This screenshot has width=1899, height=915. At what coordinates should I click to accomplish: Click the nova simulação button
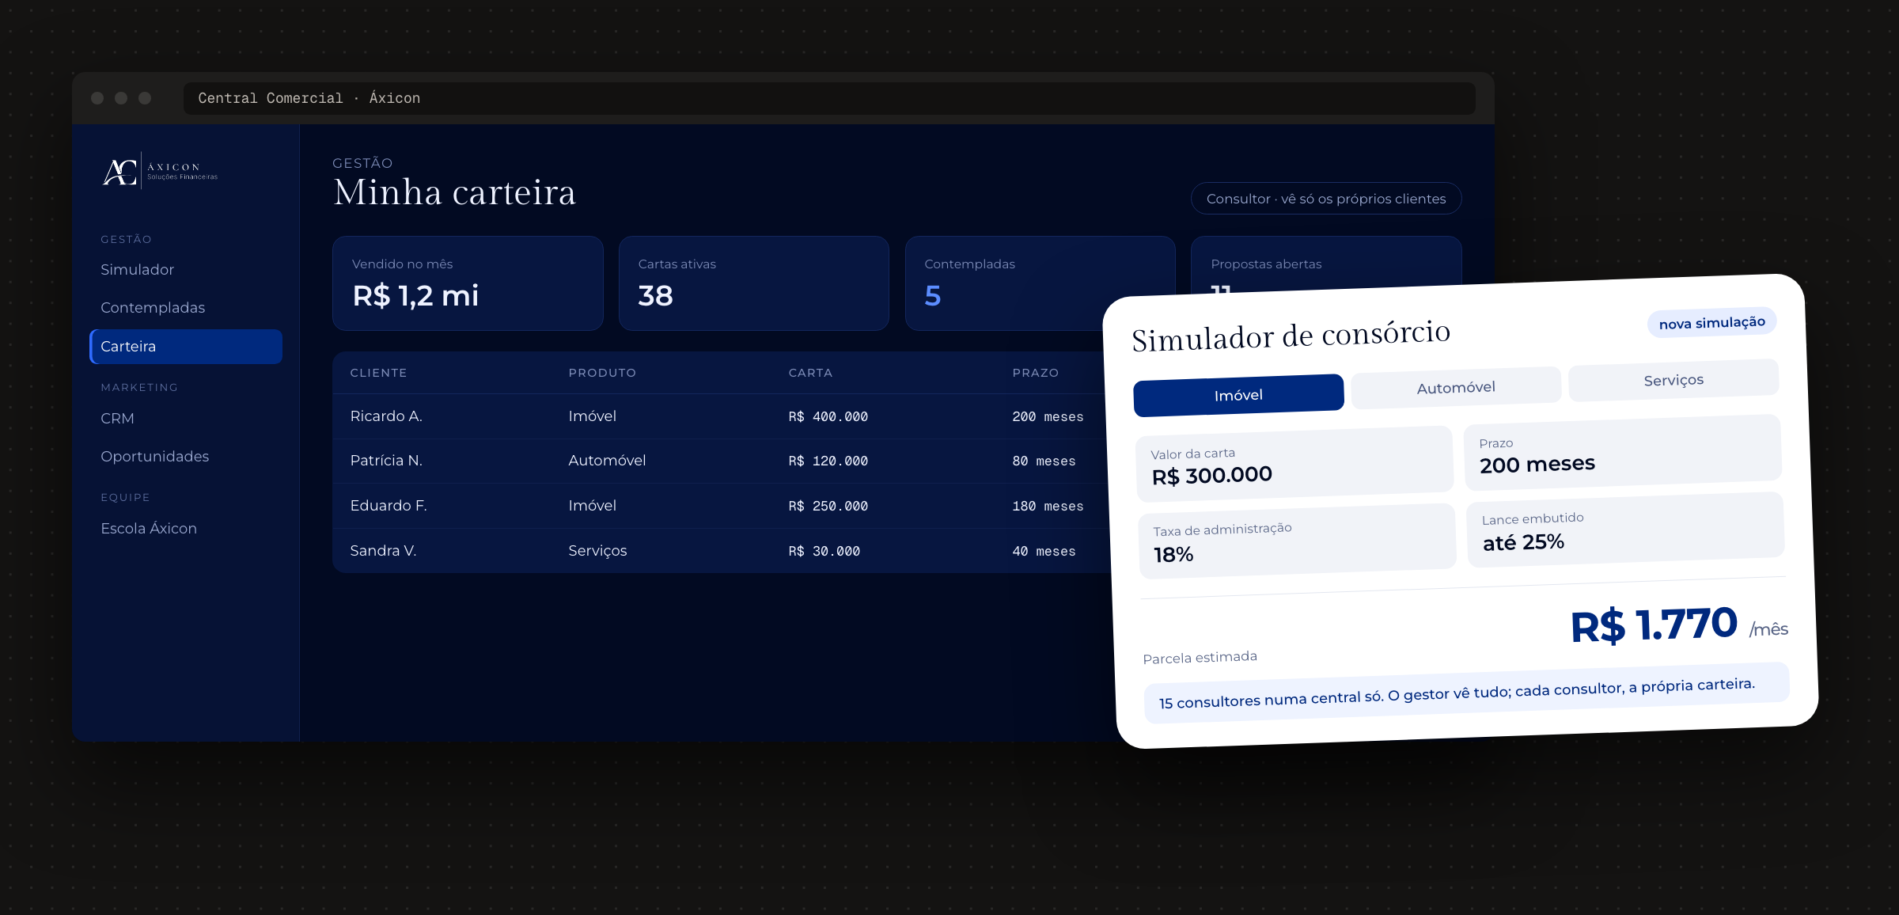pos(1712,323)
